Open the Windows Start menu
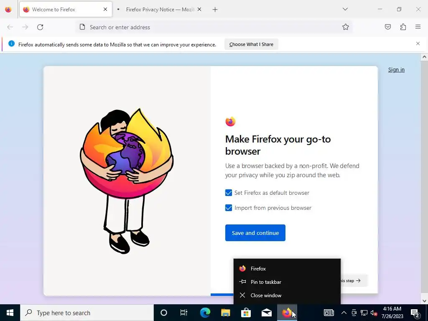Screen dimensions: 428x321 tap(10, 313)
